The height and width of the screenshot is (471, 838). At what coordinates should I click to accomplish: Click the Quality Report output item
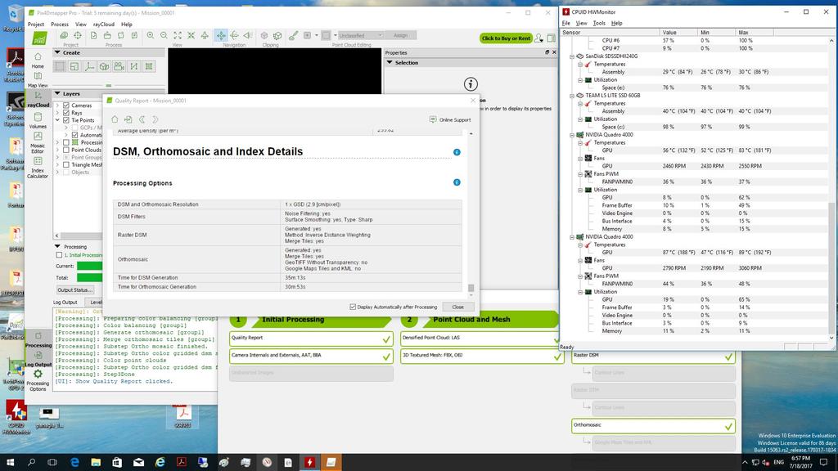pos(312,338)
